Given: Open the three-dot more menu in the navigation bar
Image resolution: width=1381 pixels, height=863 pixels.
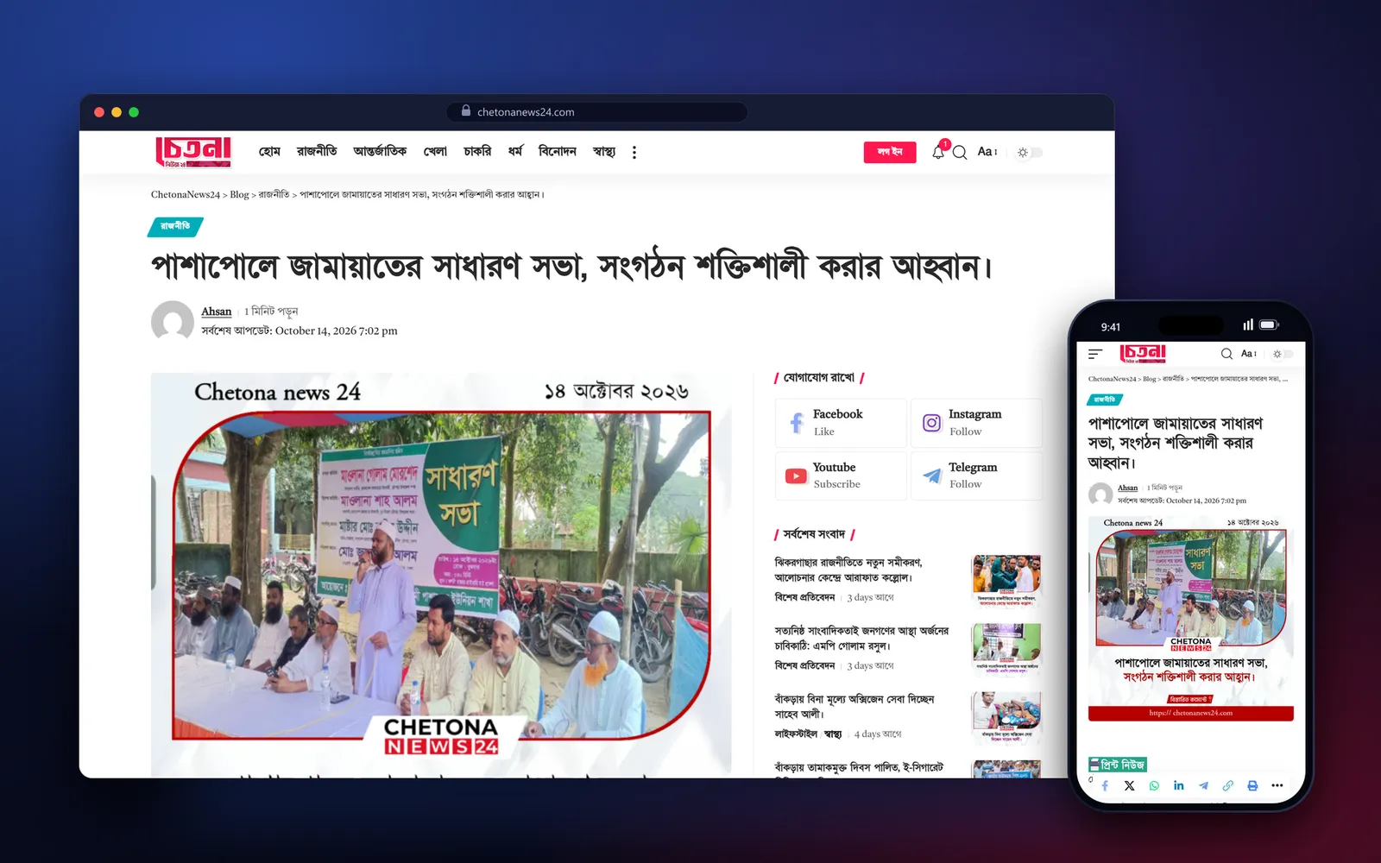Looking at the screenshot, I should 634,152.
